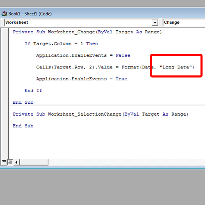This screenshot has width=205, height=205.
Task: Place cursor on the False keyword
Action: [123, 55]
